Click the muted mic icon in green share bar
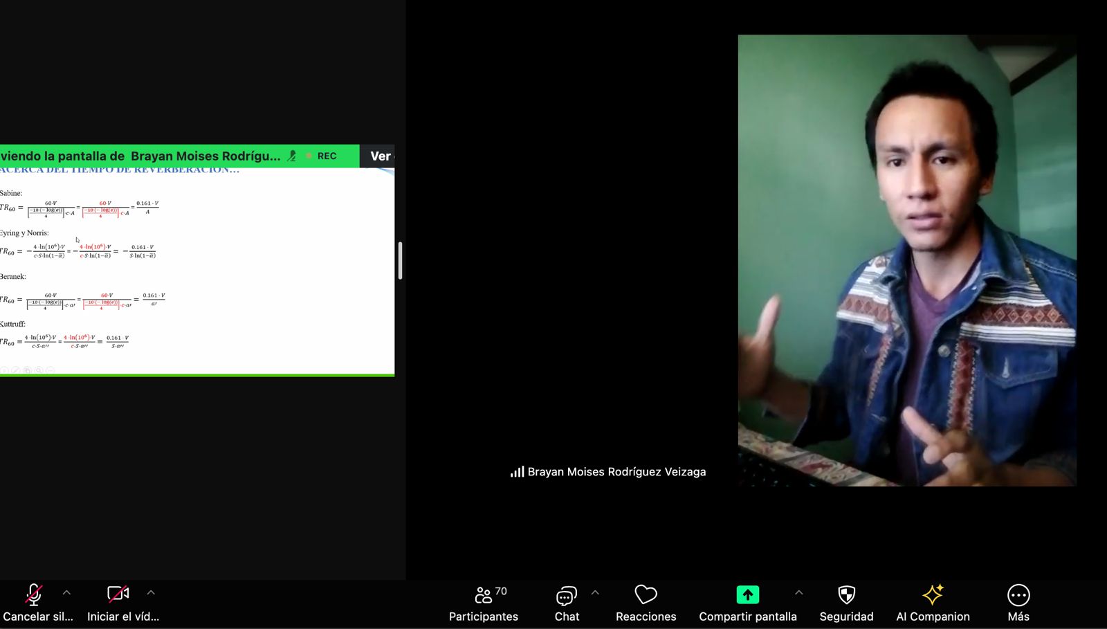 coord(292,156)
